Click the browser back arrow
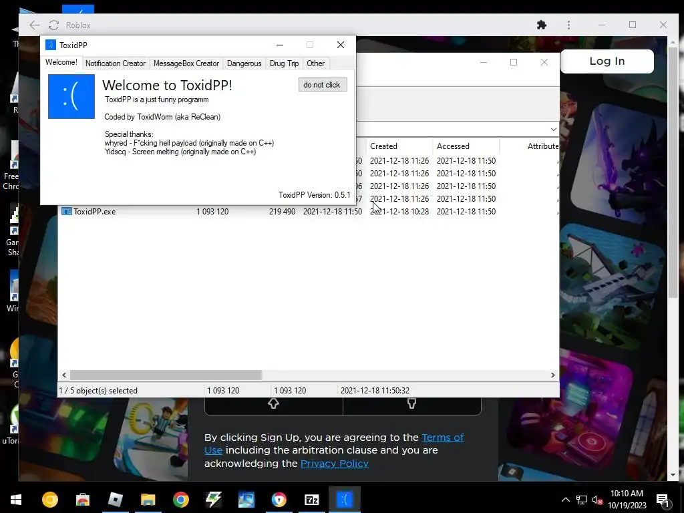Screen dimensions: 684x513 pyautogui.click(x=35, y=25)
